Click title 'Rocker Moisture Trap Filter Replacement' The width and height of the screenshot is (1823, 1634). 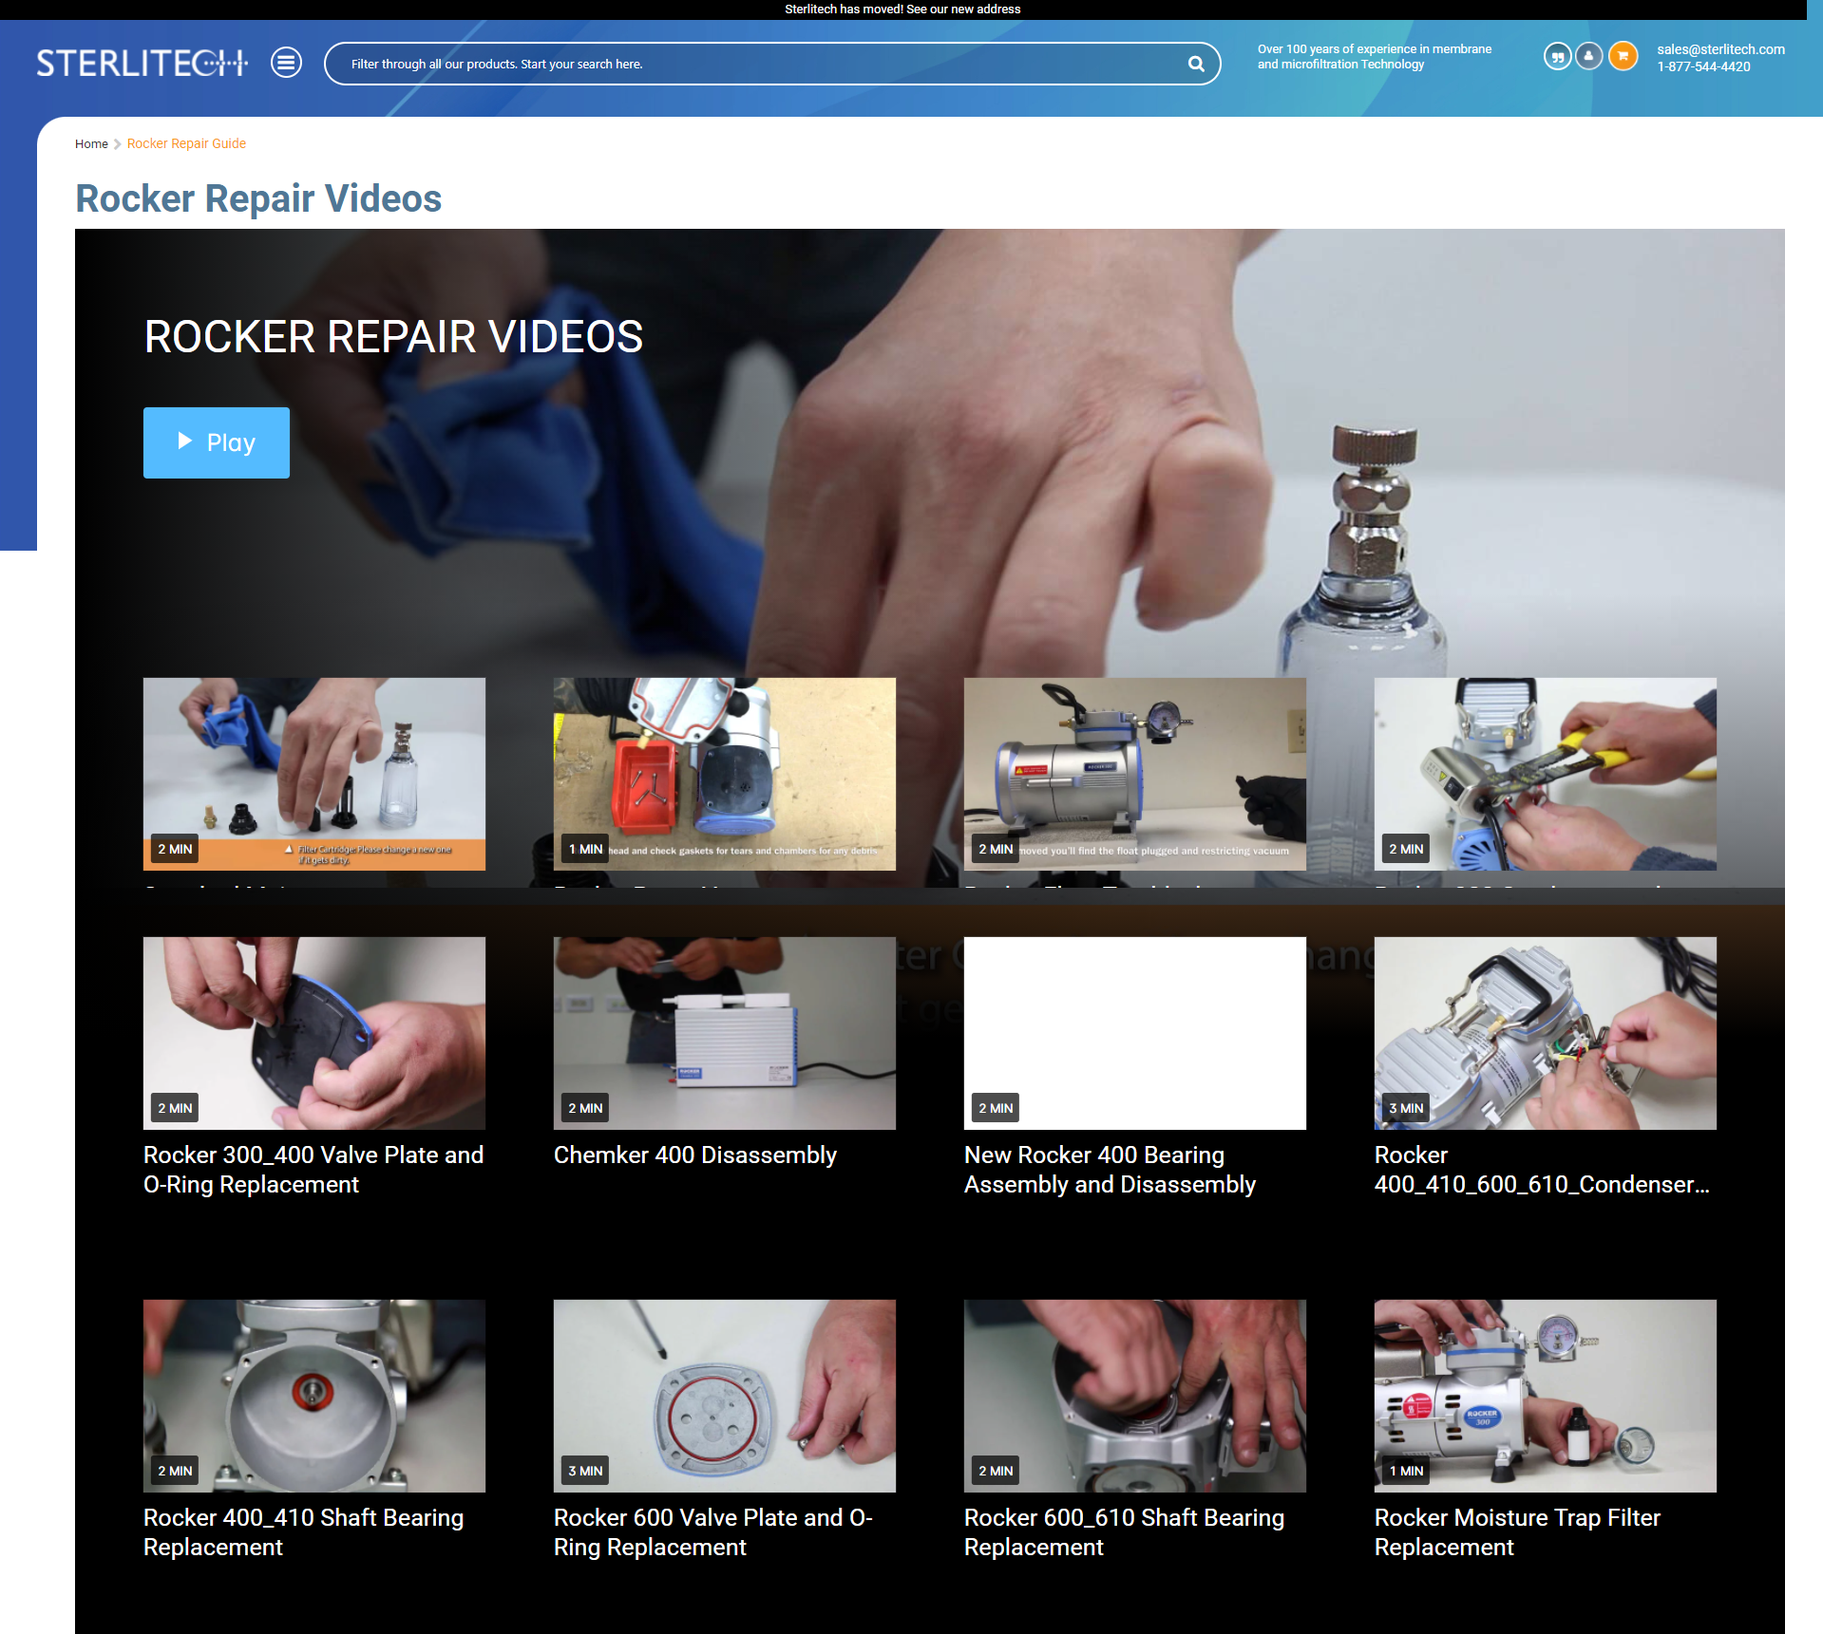(1518, 1532)
